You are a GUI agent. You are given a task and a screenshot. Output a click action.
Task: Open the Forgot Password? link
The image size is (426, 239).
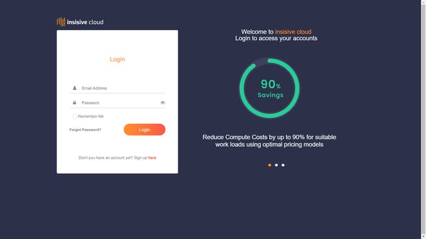click(85, 130)
